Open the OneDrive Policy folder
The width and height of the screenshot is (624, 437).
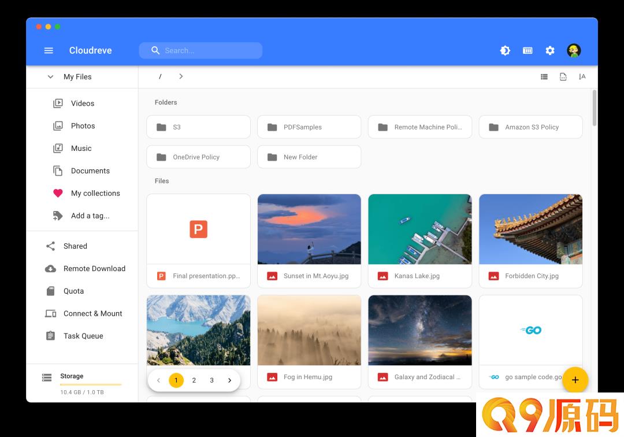click(199, 157)
